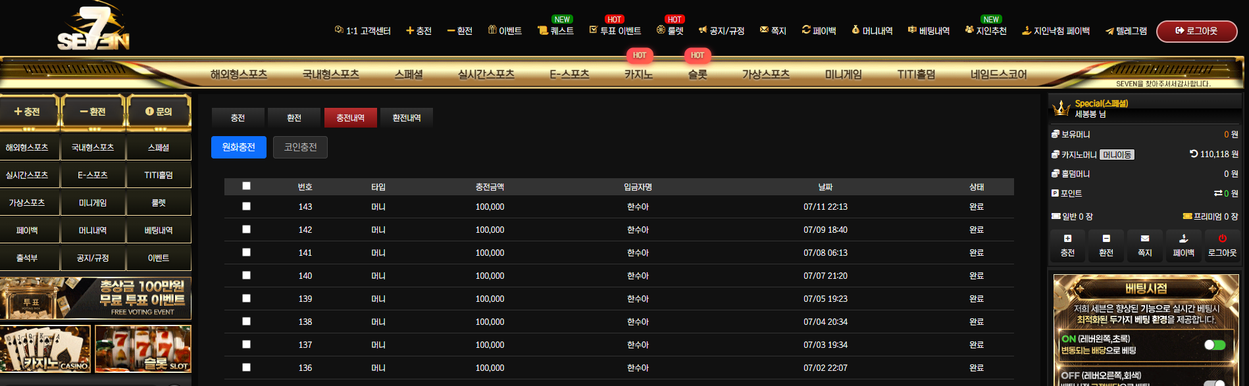Screen dimensions: 1249x386
Task: Open 텔레그램 link in top bar
Action: click(x=1126, y=31)
